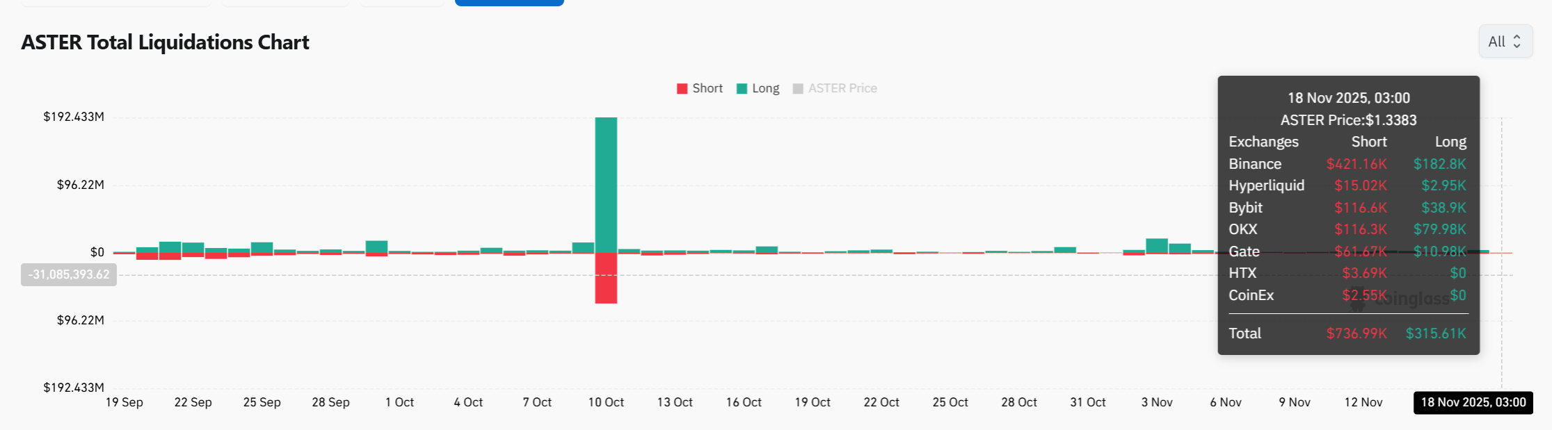This screenshot has height=430, width=1552.
Task: Click the "19 Sep" x-axis date label
Action: click(x=124, y=402)
